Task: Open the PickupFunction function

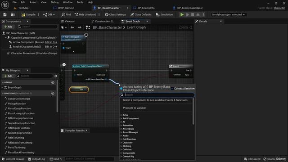Action: coord(17,103)
